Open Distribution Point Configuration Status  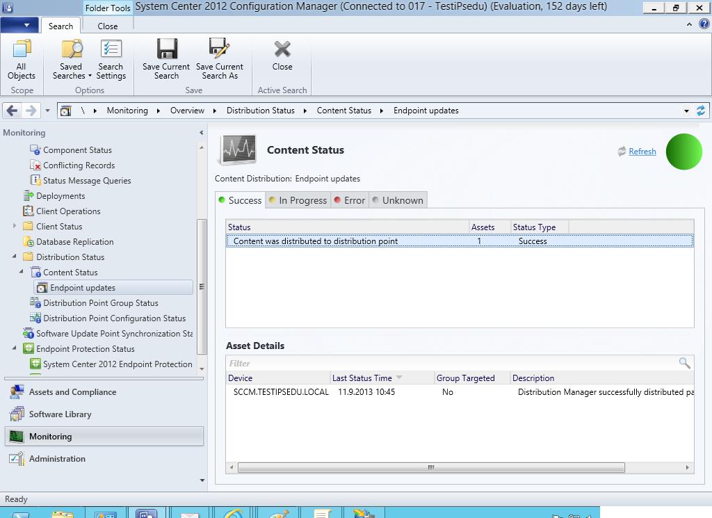pos(114,318)
